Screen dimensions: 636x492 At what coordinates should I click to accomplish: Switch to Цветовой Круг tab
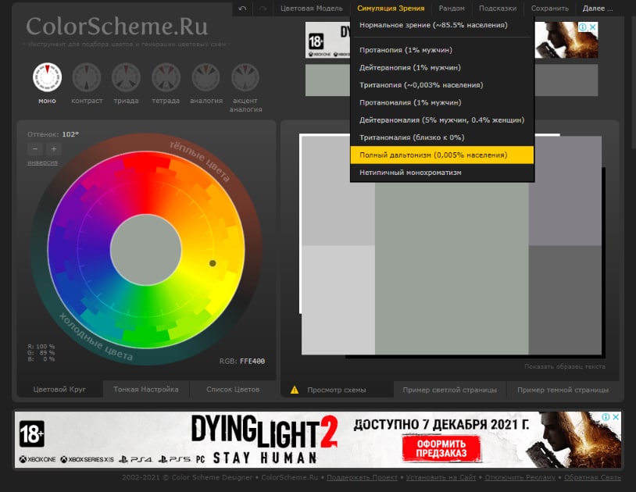59,390
